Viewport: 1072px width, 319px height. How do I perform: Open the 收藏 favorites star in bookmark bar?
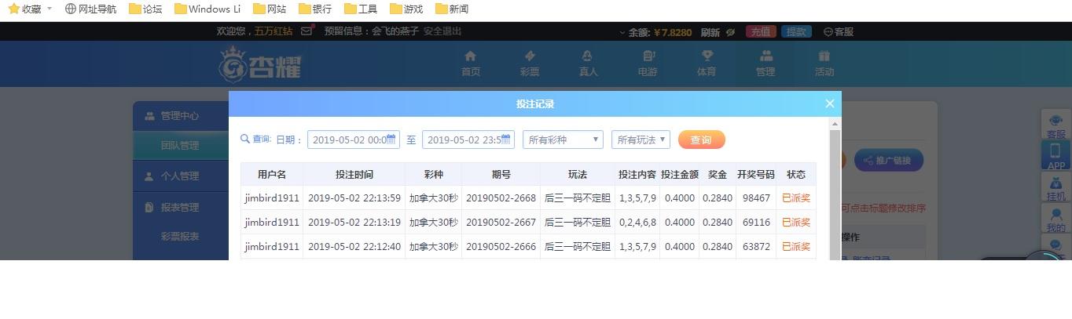(x=24, y=9)
